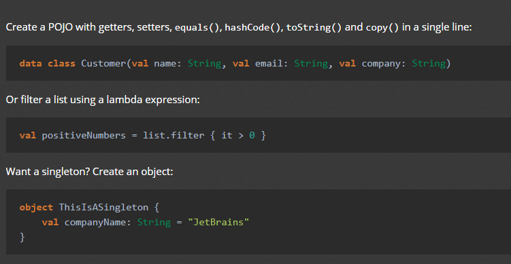Click the 'it' keyword inside the lambda
Viewport: 511px width, 264px height.
[227, 135]
